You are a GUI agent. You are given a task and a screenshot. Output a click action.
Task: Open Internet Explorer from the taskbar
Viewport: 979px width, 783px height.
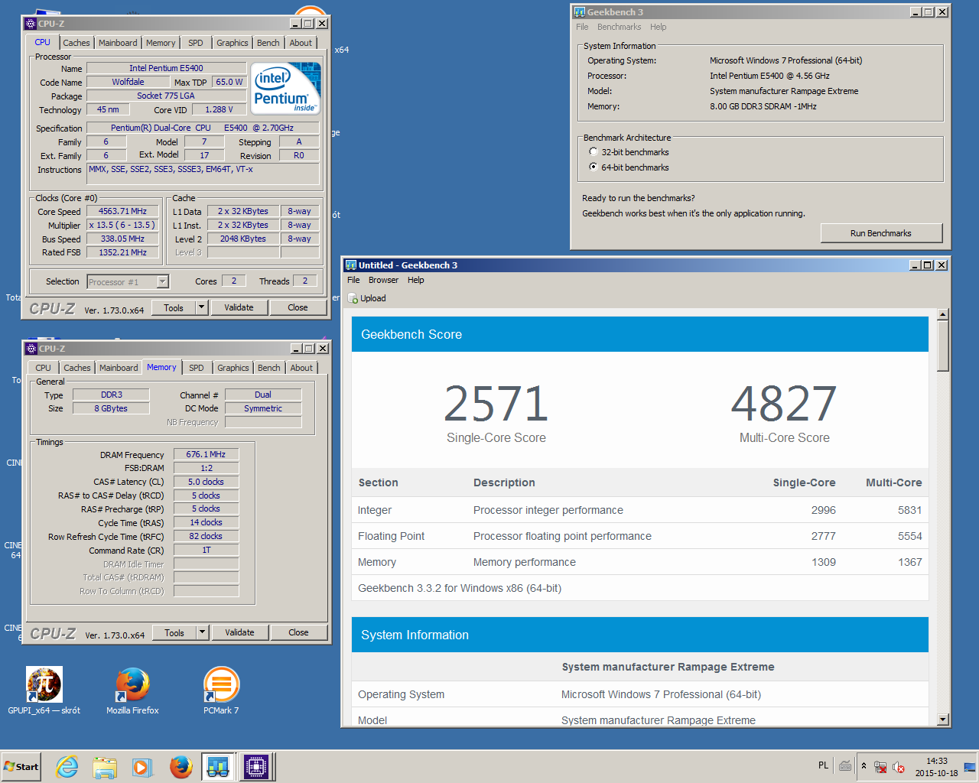click(x=67, y=766)
